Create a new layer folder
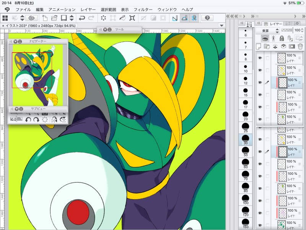Image resolution: width=306 pixels, height=230 pixels. pos(267,46)
